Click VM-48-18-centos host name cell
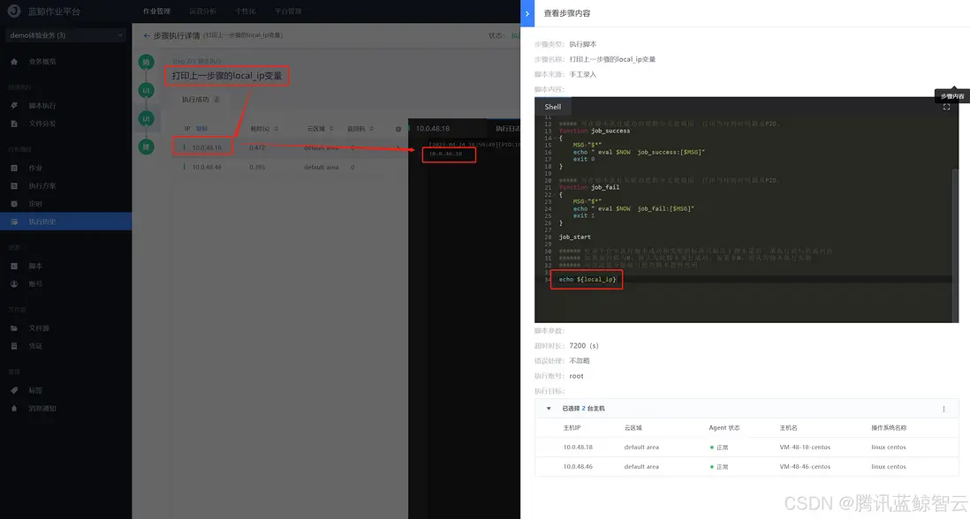Image resolution: width=970 pixels, height=519 pixels. [x=805, y=448]
